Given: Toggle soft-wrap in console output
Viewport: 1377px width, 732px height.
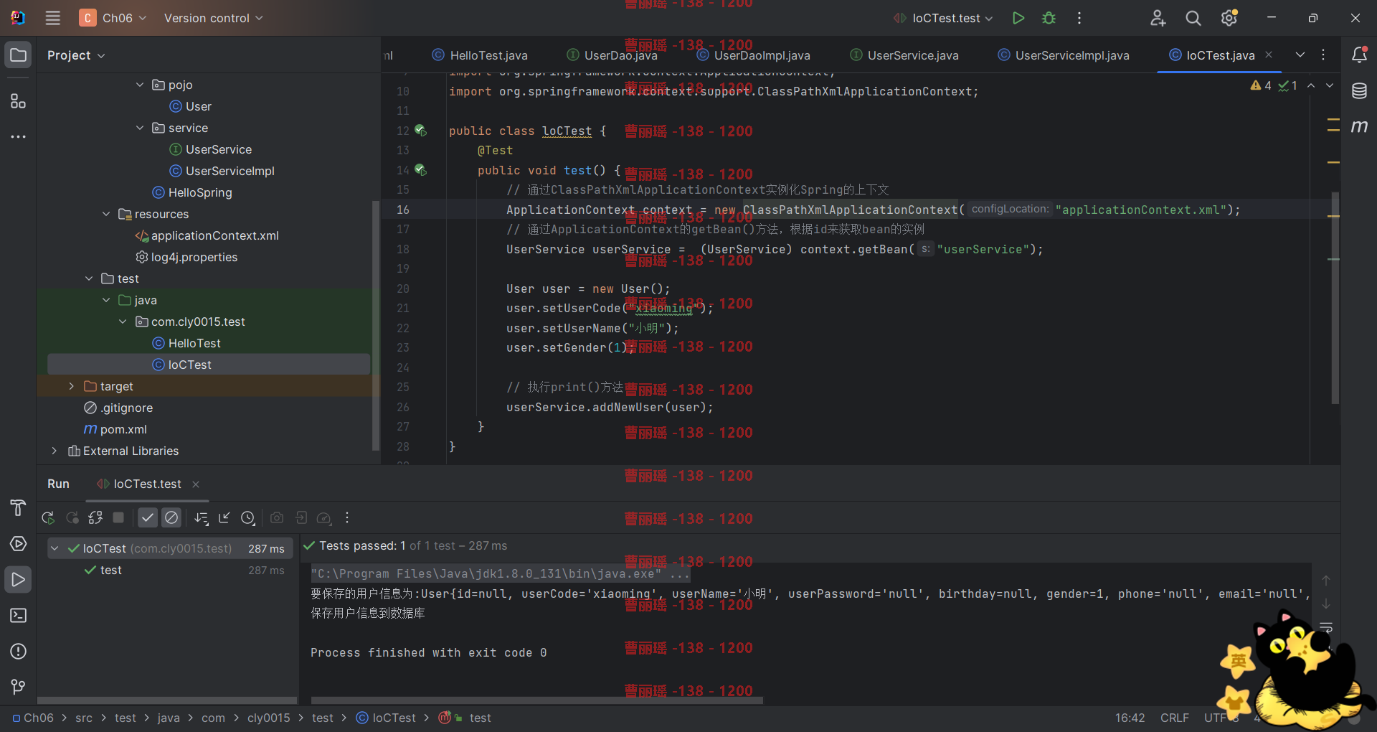Looking at the screenshot, I should coord(1326,627).
